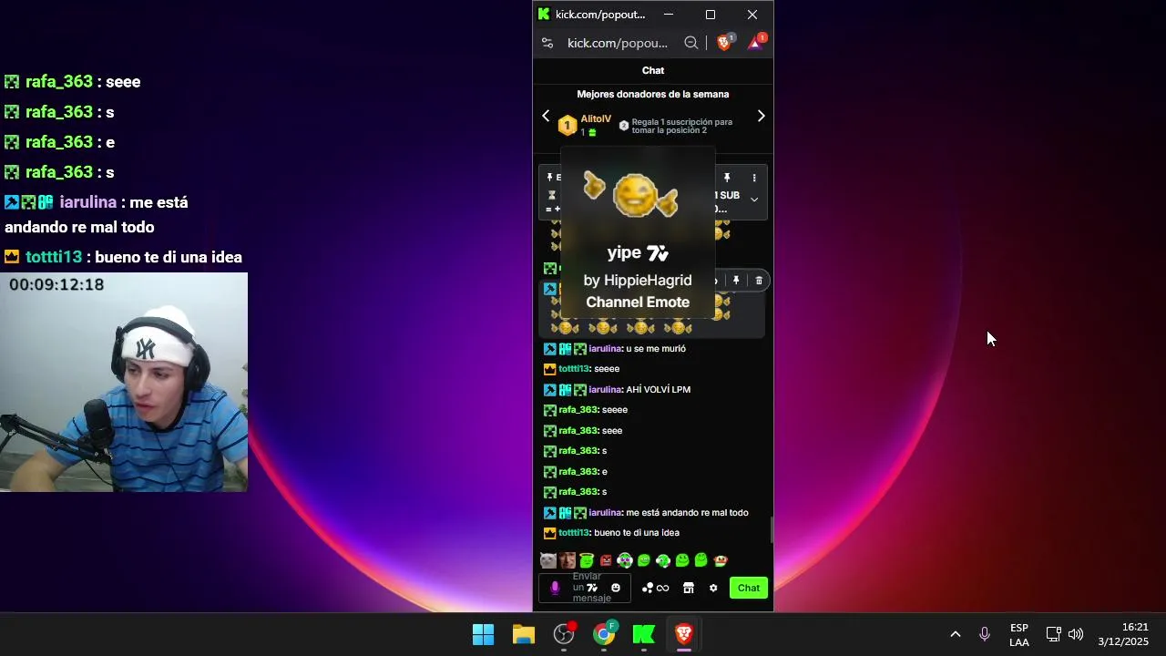Click the webcam overlay thumbnail
This screenshot has height=656, width=1166.
[x=124, y=383]
